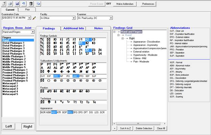The image size is (211, 135).
Task: Open the Additional Info tab
Action: pyautogui.click(x=74, y=28)
